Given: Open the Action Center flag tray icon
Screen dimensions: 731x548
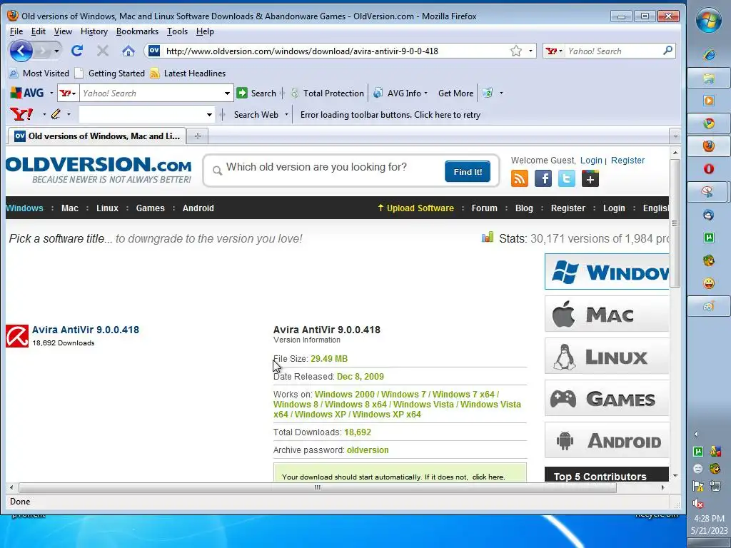Looking at the screenshot, I should pos(698,486).
